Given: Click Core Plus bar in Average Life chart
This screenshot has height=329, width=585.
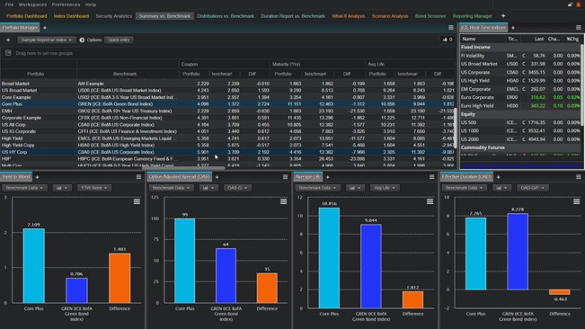Looking at the screenshot, I should pos(329,258).
